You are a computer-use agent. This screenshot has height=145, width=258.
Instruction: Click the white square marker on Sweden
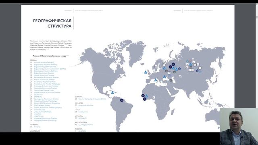click(156, 66)
